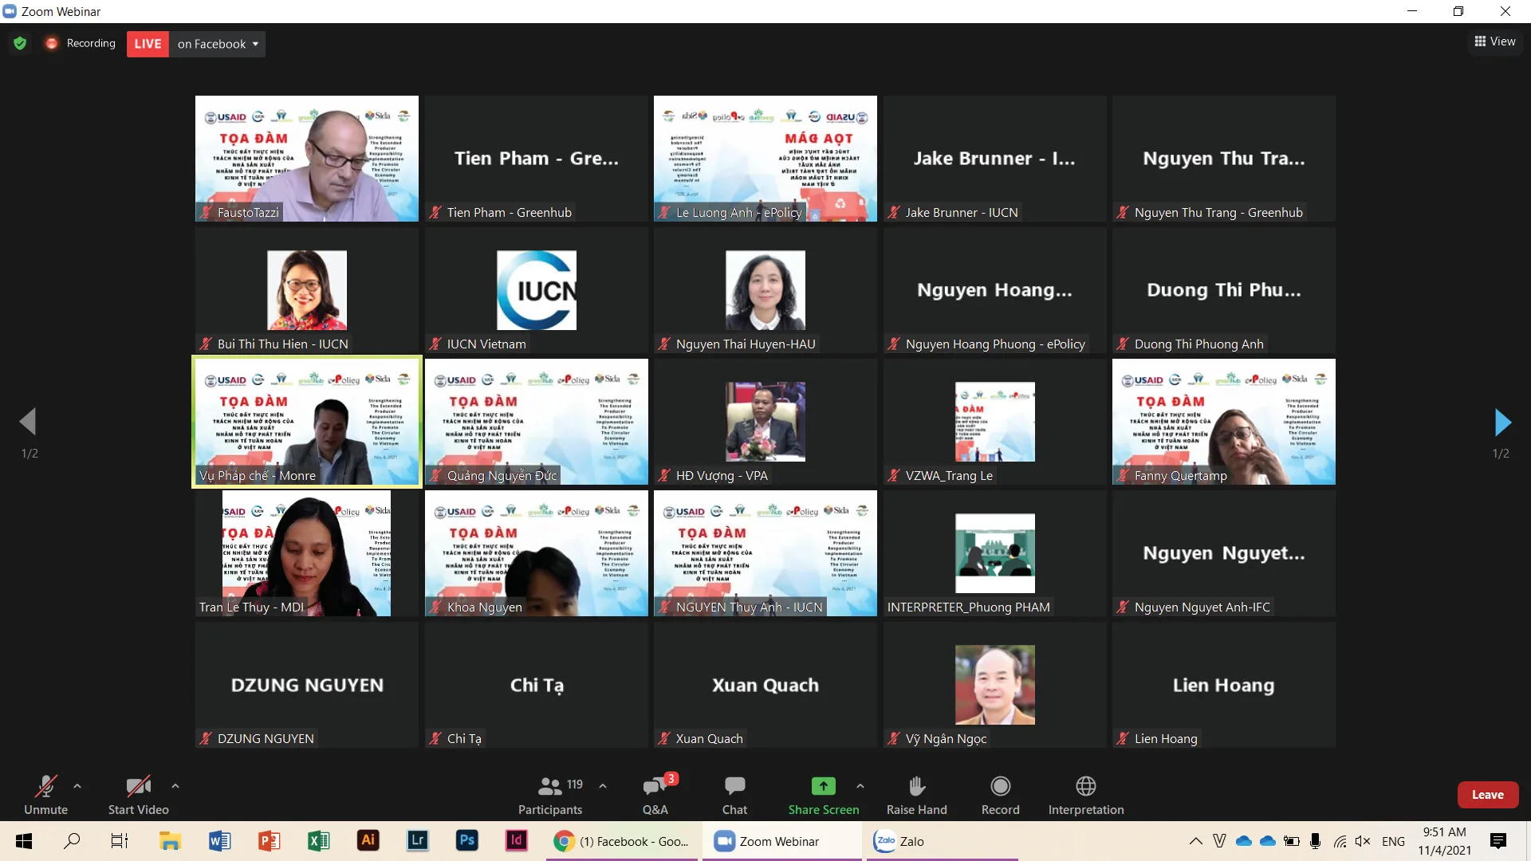Open Lightroom from the taskbar
Viewport: 1531px width, 861px height.
[417, 840]
